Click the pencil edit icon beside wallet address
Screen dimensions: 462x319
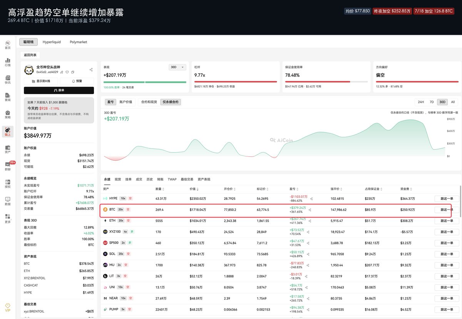click(x=62, y=72)
